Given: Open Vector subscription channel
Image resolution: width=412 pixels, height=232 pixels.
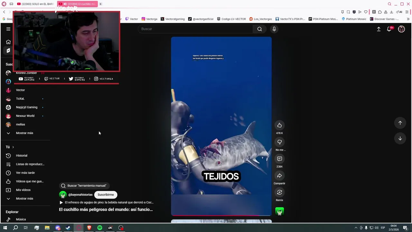Looking at the screenshot, I should coord(20,90).
